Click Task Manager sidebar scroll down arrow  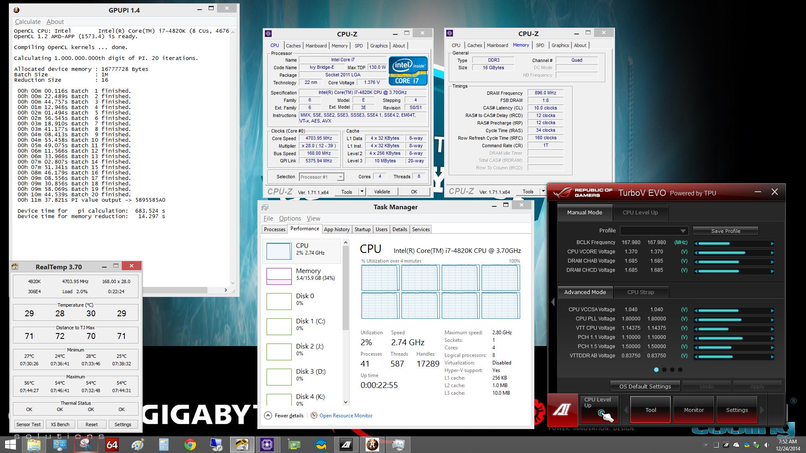tap(345, 402)
